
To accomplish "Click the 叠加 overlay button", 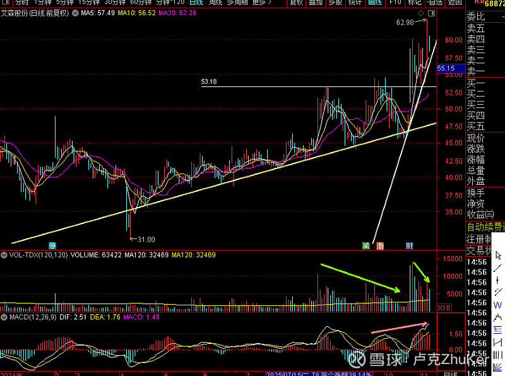I will click(316, 3).
